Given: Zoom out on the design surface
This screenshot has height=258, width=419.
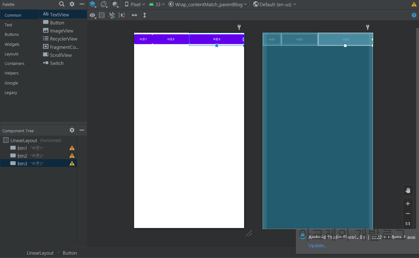Looking at the screenshot, I should [408, 214].
